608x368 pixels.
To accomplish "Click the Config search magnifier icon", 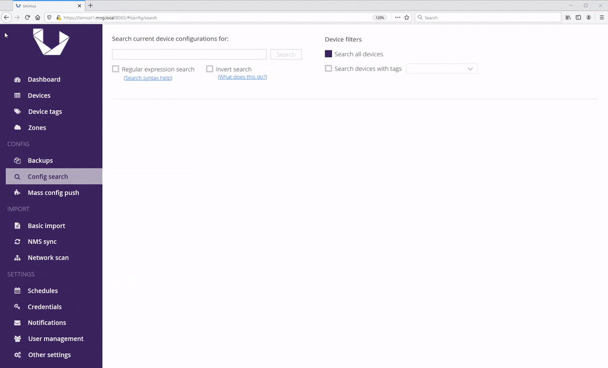I will (x=17, y=176).
